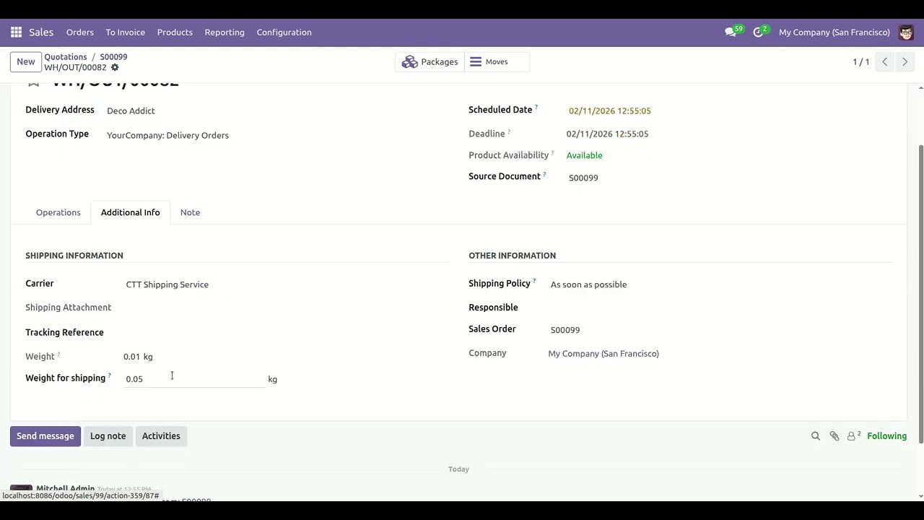Show Scheduled Date help tooltip mark

point(536,108)
